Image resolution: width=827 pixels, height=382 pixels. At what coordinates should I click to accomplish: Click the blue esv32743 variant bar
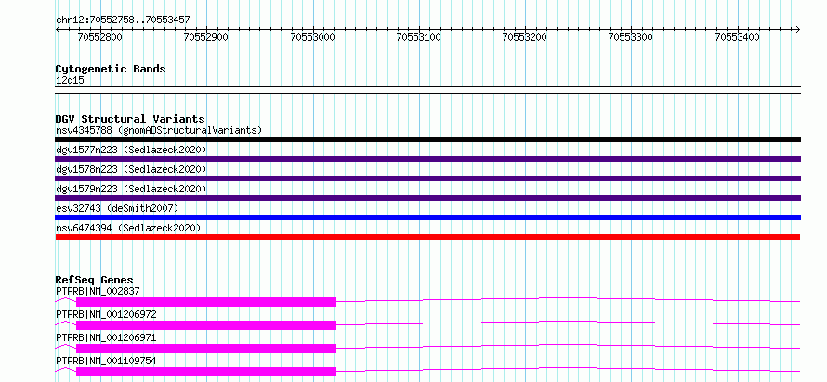(427, 217)
